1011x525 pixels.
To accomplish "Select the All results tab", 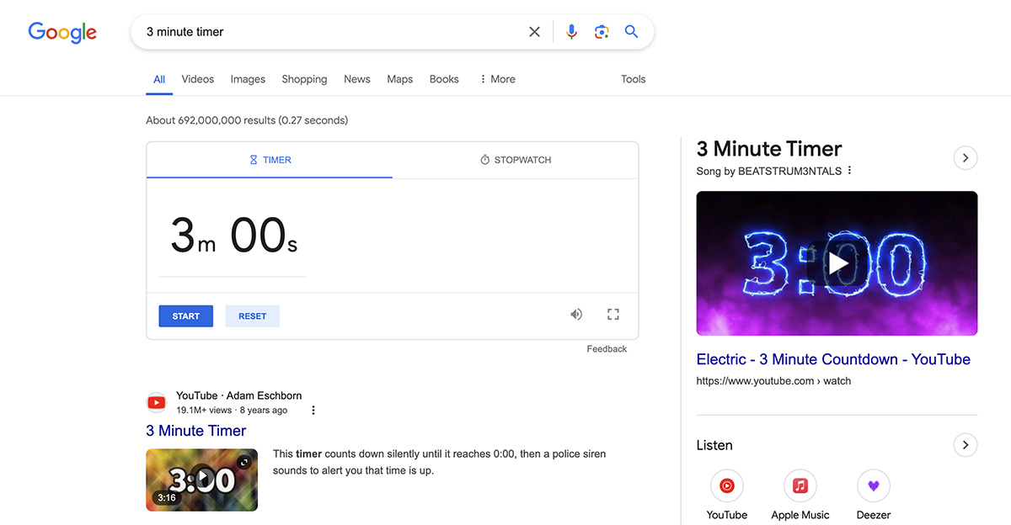I will pyautogui.click(x=159, y=79).
